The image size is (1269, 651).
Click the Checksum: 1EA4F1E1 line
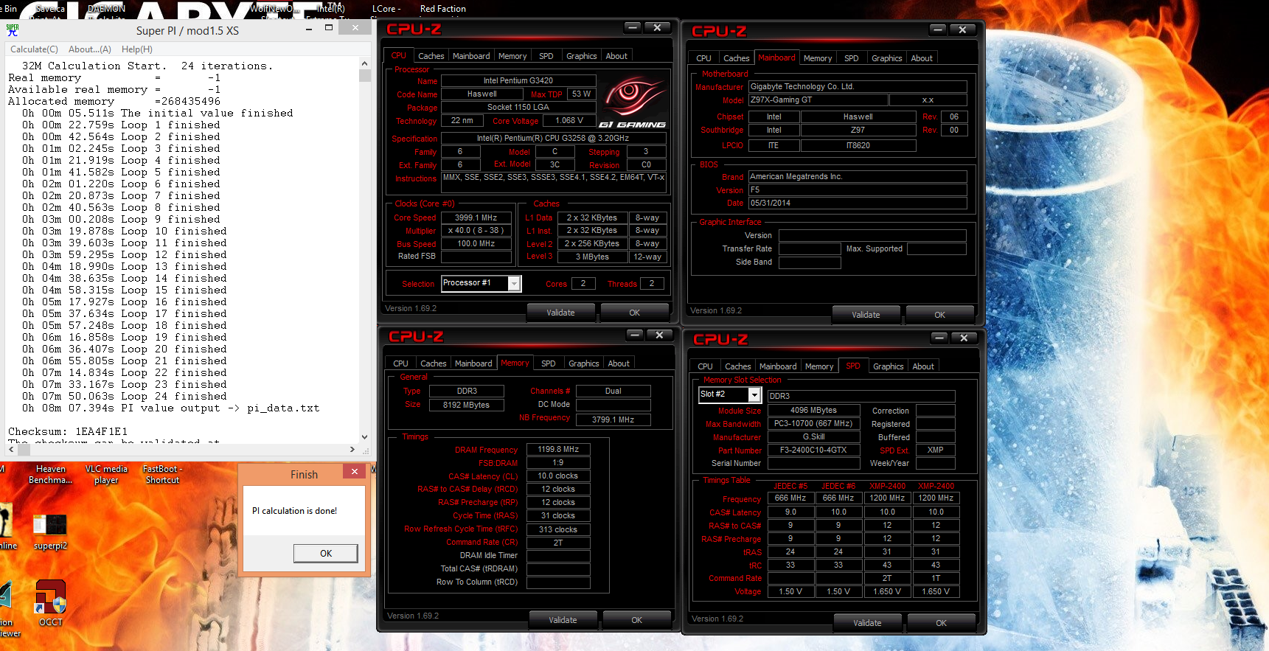coord(68,432)
